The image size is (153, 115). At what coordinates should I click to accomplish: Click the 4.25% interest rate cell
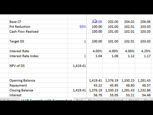(143, 51)
